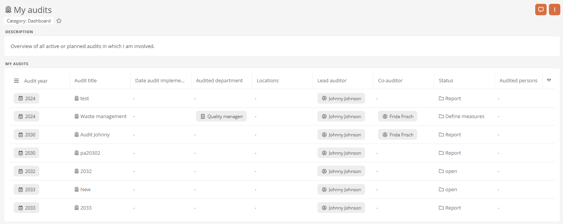Viewport: 563px width, 224px height.
Task: Expand the table column options triangle
Action: [549, 80]
